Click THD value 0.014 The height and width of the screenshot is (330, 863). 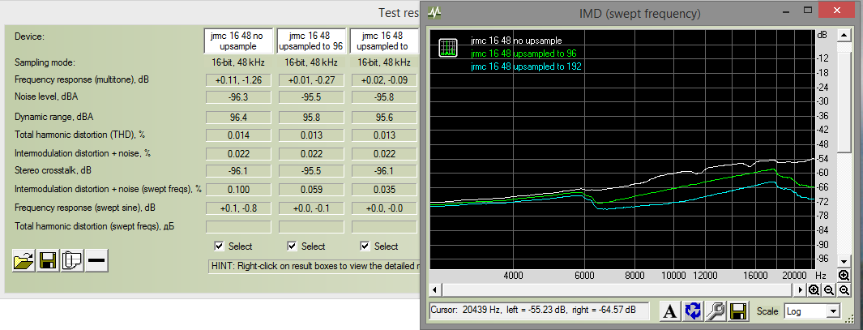(x=238, y=135)
